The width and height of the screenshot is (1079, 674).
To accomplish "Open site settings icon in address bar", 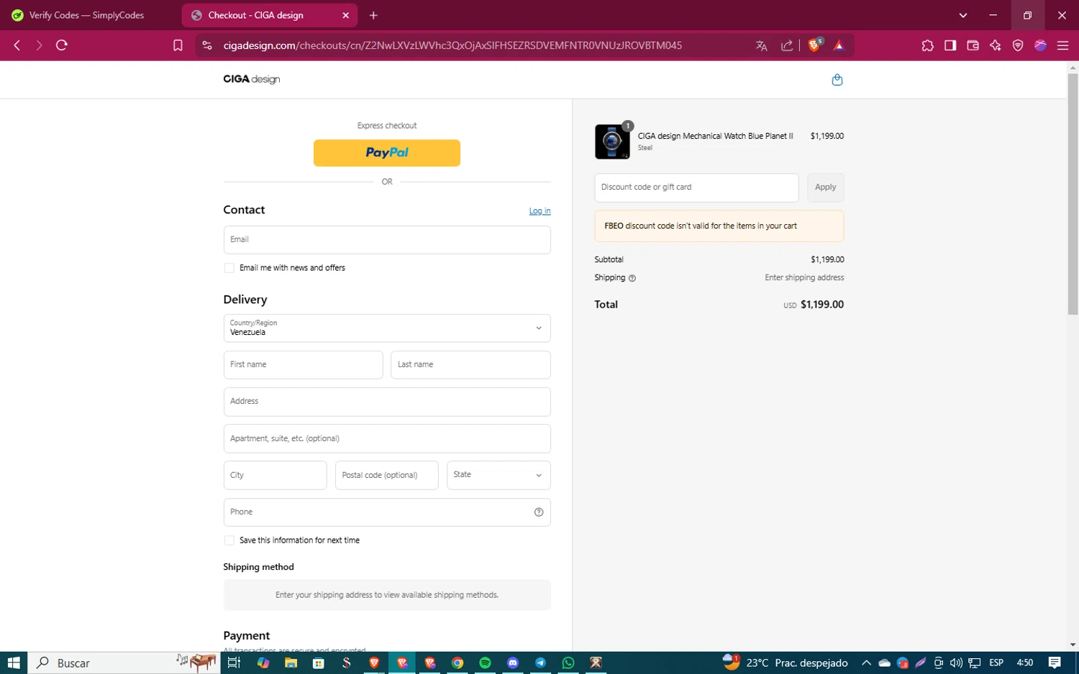I will coord(207,45).
